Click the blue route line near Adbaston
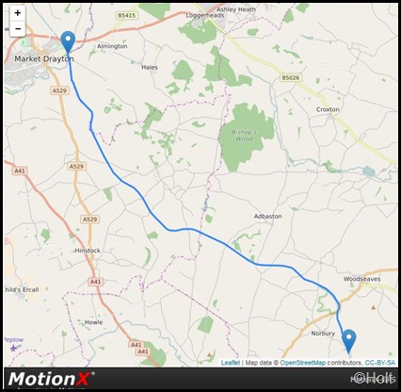This screenshot has height=392, width=401. [238, 253]
